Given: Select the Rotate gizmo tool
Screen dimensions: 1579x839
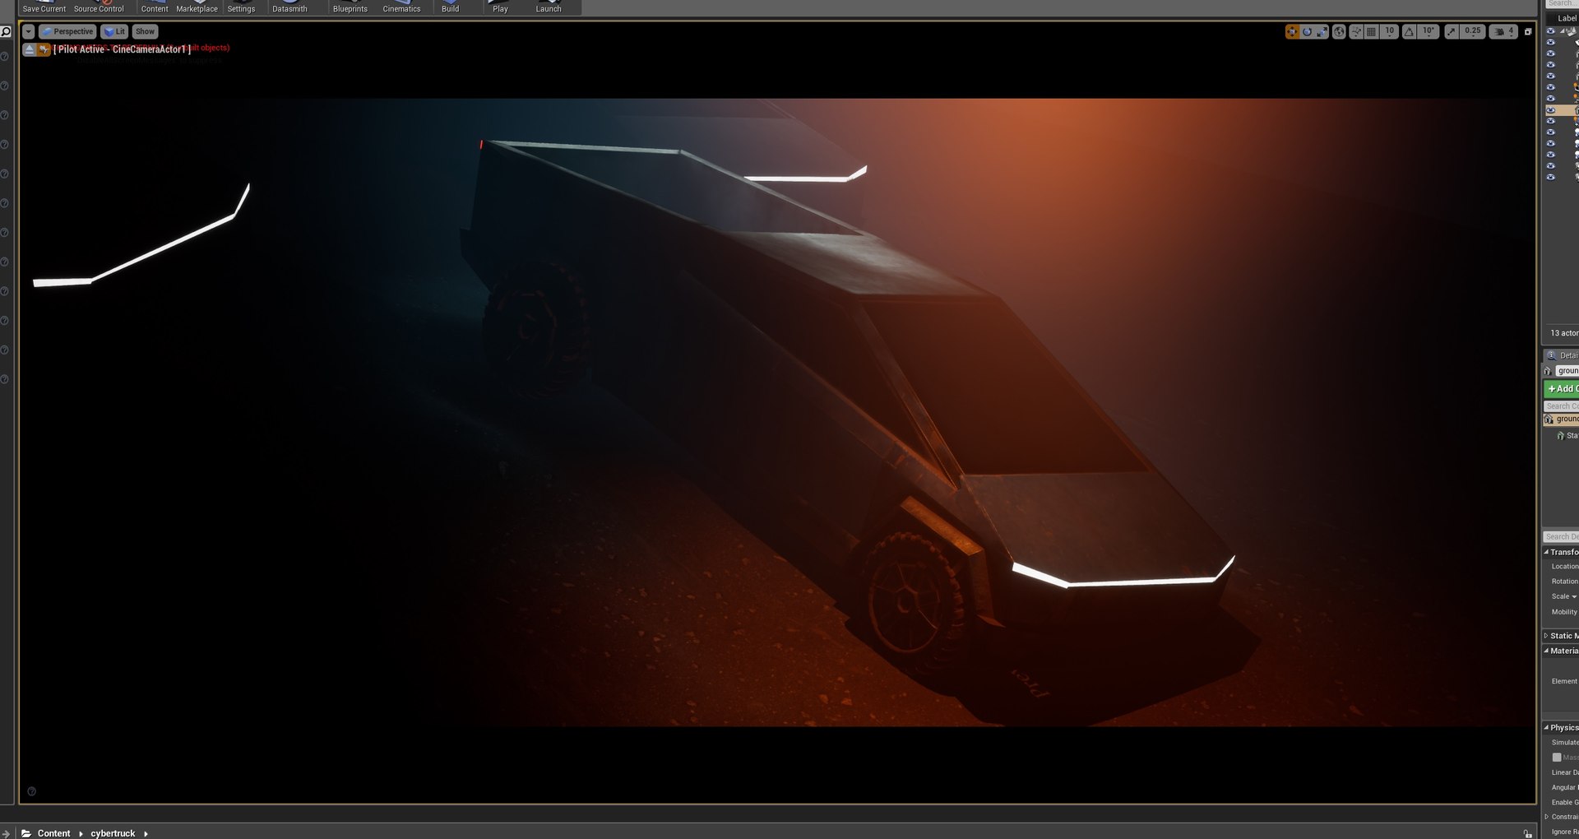Looking at the screenshot, I should coord(1307,32).
